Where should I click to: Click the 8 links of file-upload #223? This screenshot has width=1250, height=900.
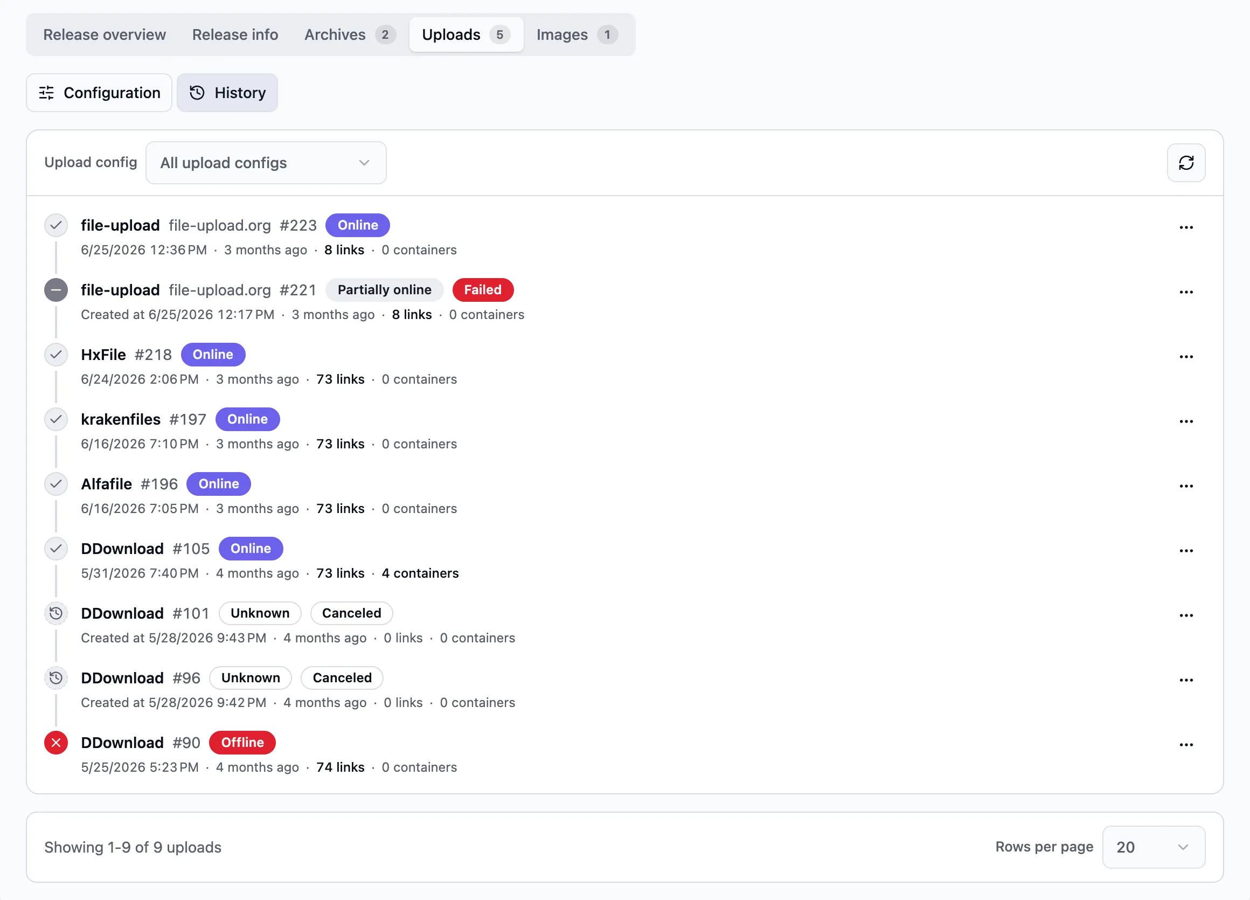coord(344,250)
